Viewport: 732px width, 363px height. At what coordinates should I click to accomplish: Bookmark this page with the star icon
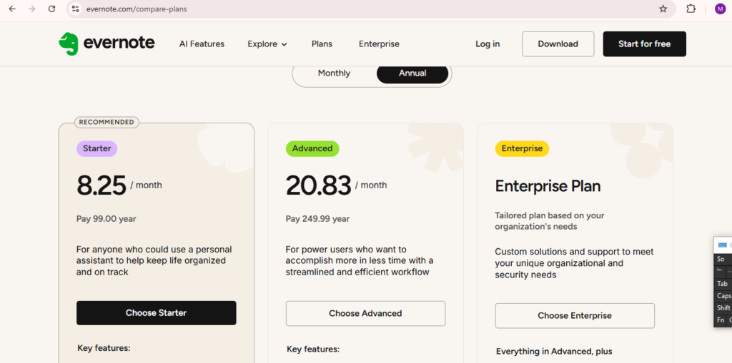(663, 9)
